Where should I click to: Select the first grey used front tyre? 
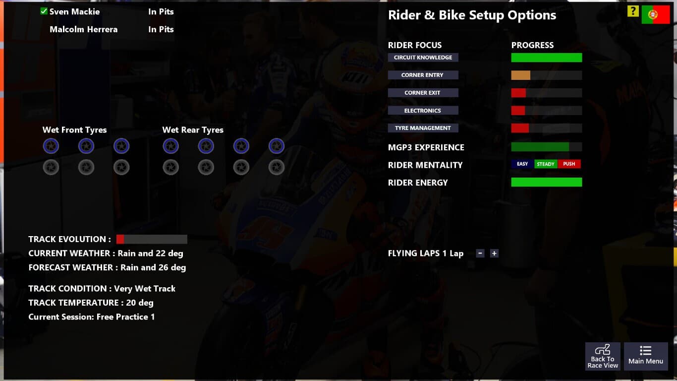click(x=51, y=167)
